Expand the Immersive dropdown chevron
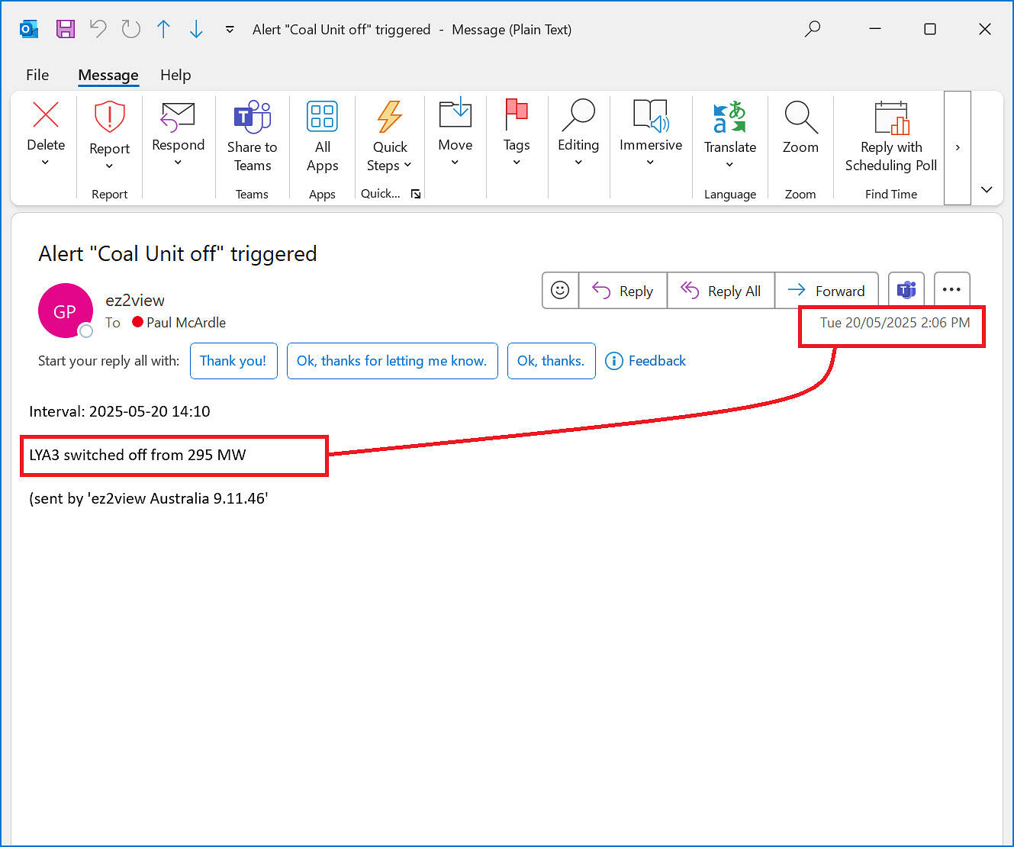This screenshot has width=1014, height=847. click(x=650, y=163)
